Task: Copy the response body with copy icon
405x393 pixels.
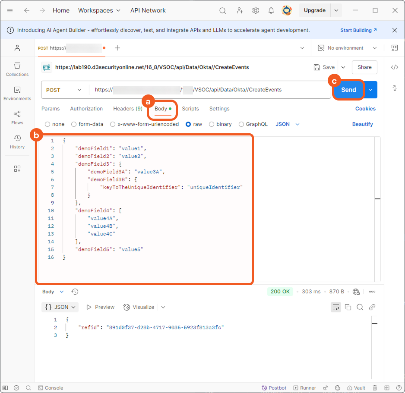Action: click(348, 307)
